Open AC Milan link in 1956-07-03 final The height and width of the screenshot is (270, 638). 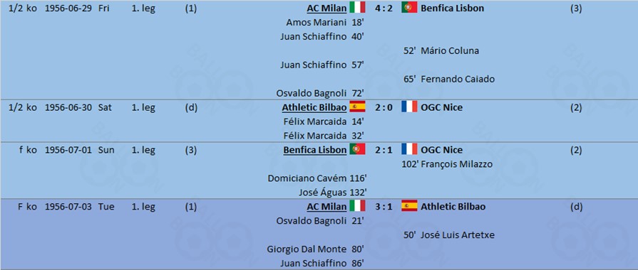(x=326, y=206)
